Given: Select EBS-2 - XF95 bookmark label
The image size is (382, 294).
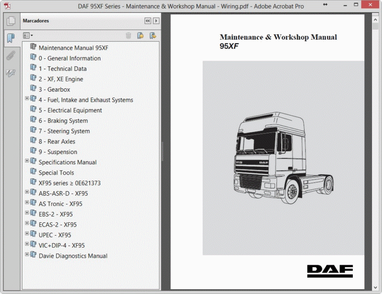Looking at the screenshot, I should 55,214.
